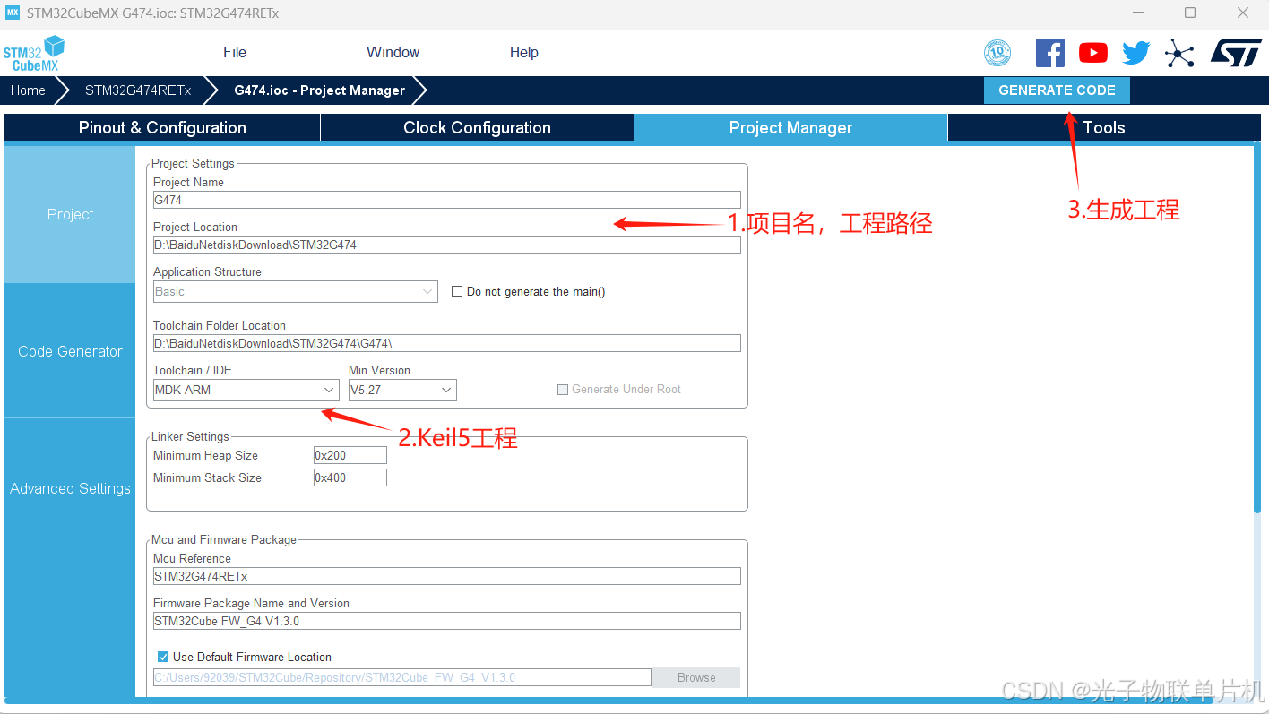
Task: Click the Project Name input field
Action: 447,200
